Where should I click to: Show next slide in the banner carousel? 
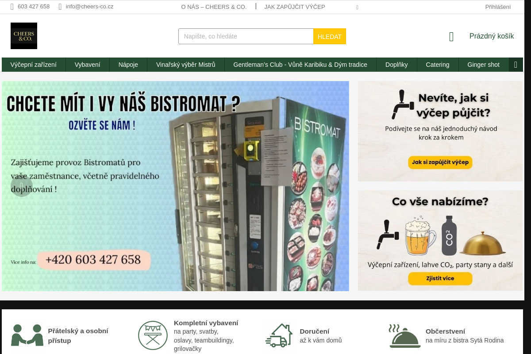pos(329,186)
